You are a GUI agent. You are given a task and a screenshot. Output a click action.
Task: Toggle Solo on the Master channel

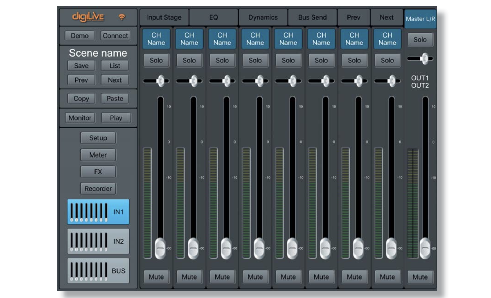pyautogui.click(x=420, y=40)
